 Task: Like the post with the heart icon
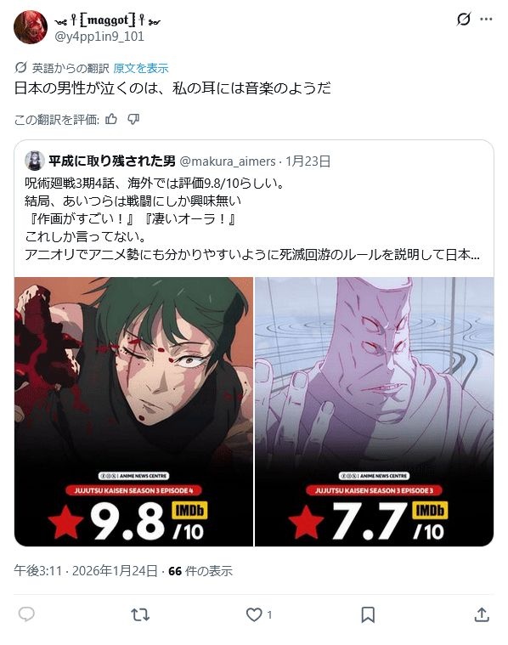(x=254, y=614)
